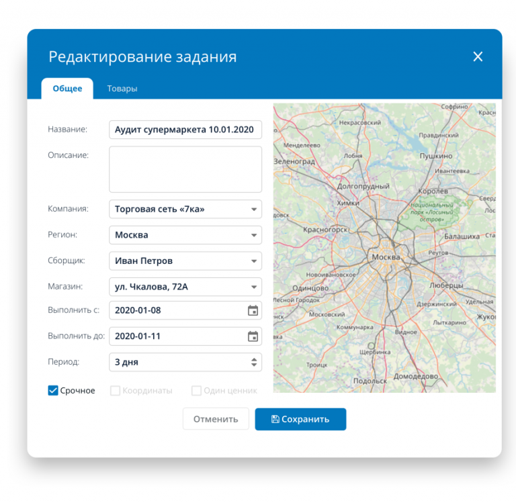Click Химки on the map
This screenshot has width=516, height=503.
click(348, 203)
